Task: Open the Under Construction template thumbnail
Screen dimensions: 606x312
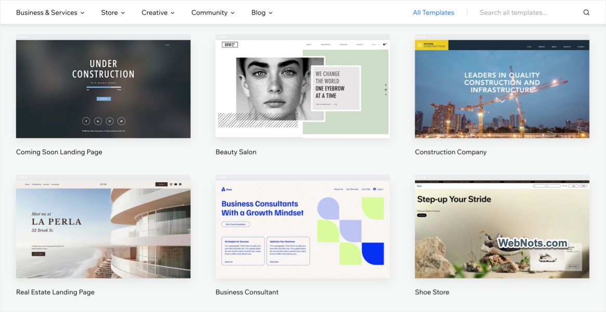Action: click(103, 88)
